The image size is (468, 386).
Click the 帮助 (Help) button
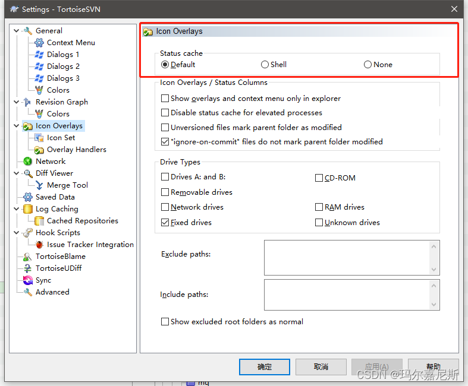pyautogui.click(x=433, y=367)
